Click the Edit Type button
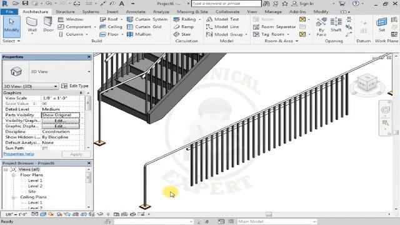 click(x=75, y=86)
